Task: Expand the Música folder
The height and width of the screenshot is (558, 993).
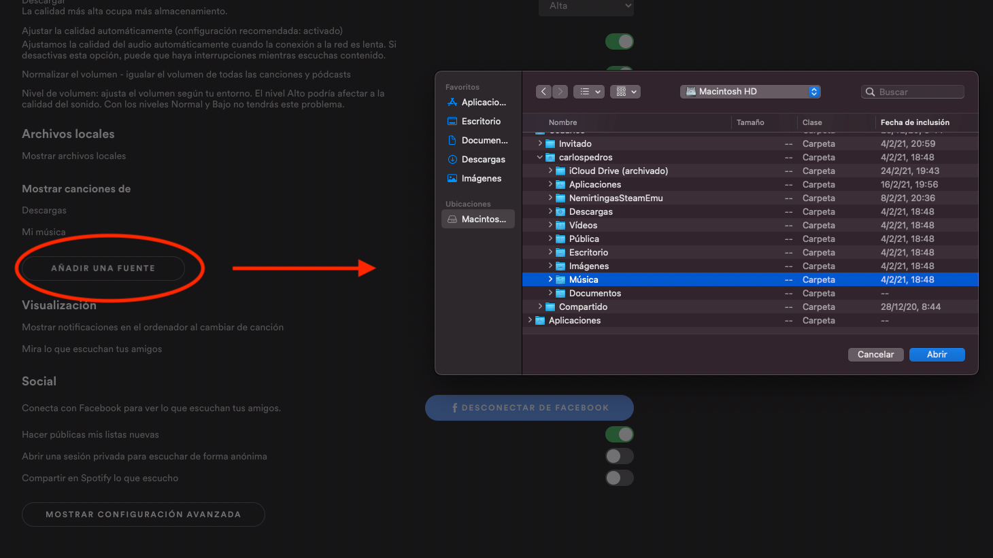Action: [550, 279]
